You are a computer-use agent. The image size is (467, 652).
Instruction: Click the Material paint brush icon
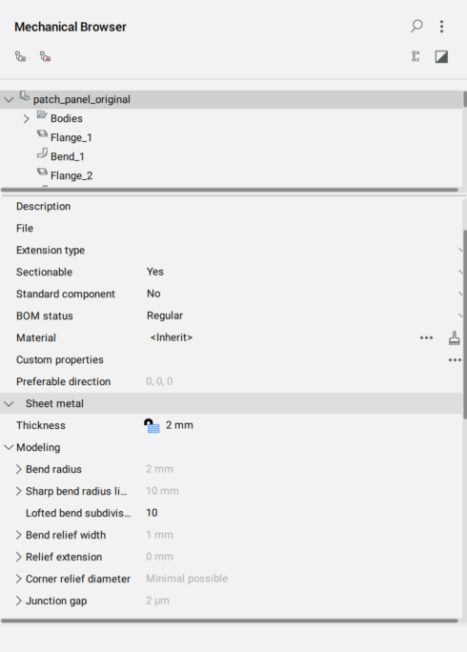click(x=454, y=338)
